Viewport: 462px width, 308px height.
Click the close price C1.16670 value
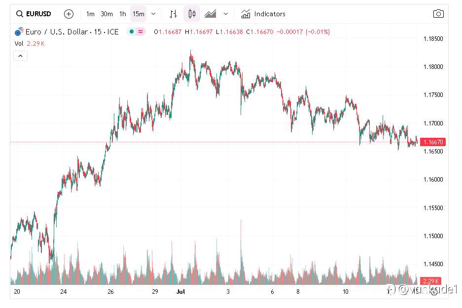(x=259, y=32)
